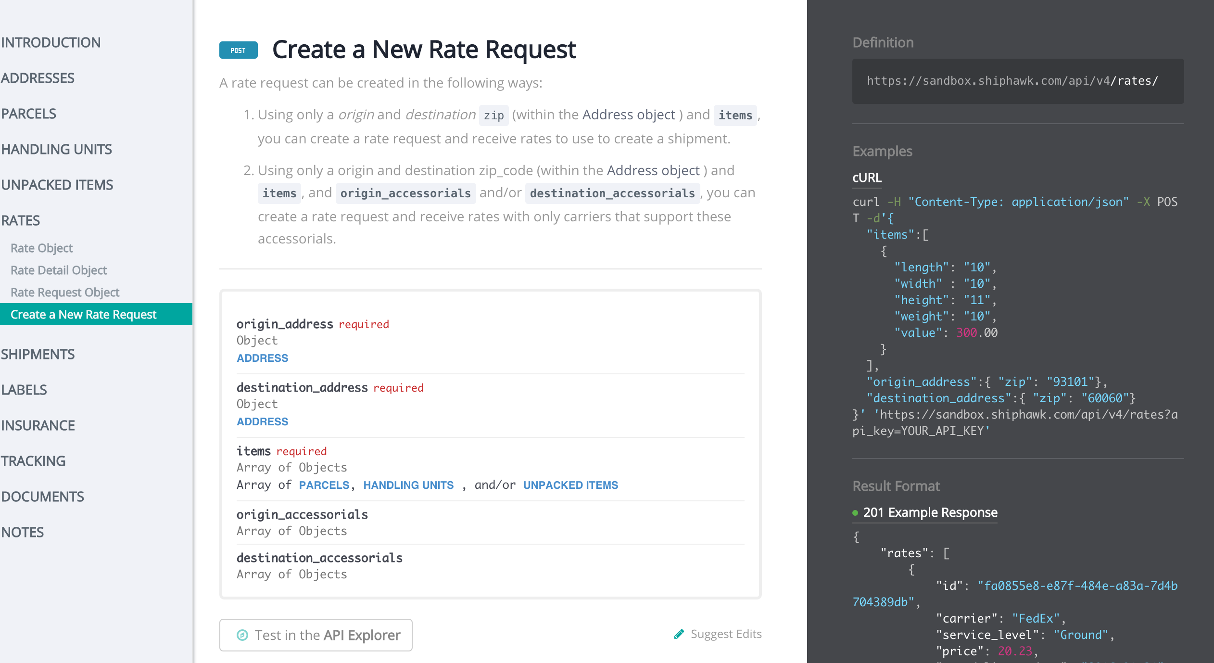
Task: Click the rates endpoint URL definition box
Action: (x=1018, y=81)
